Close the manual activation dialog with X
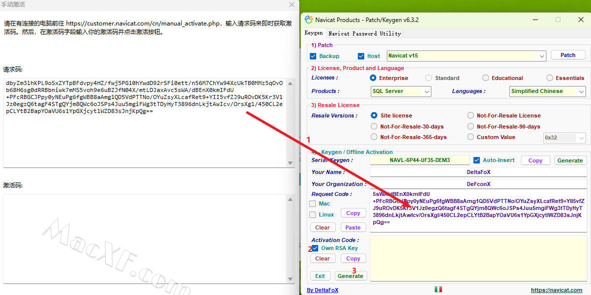 tap(292, 4)
